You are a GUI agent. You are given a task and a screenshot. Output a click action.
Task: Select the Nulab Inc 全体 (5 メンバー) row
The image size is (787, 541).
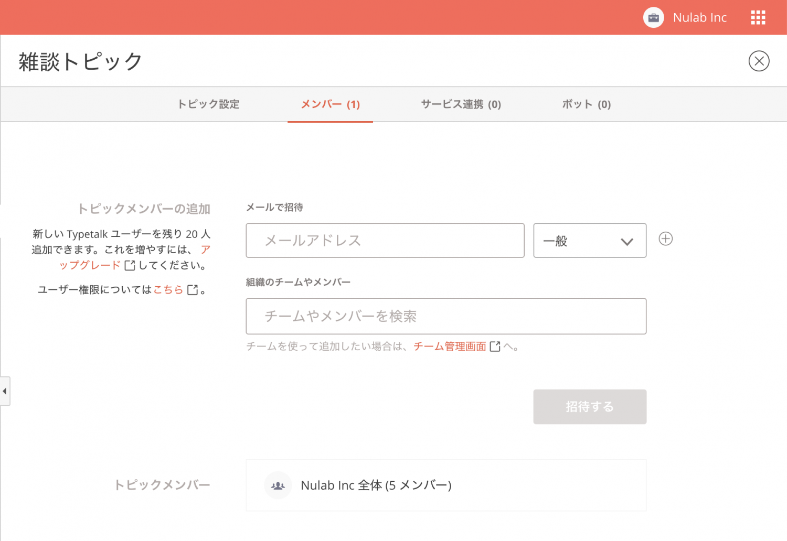point(446,485)
